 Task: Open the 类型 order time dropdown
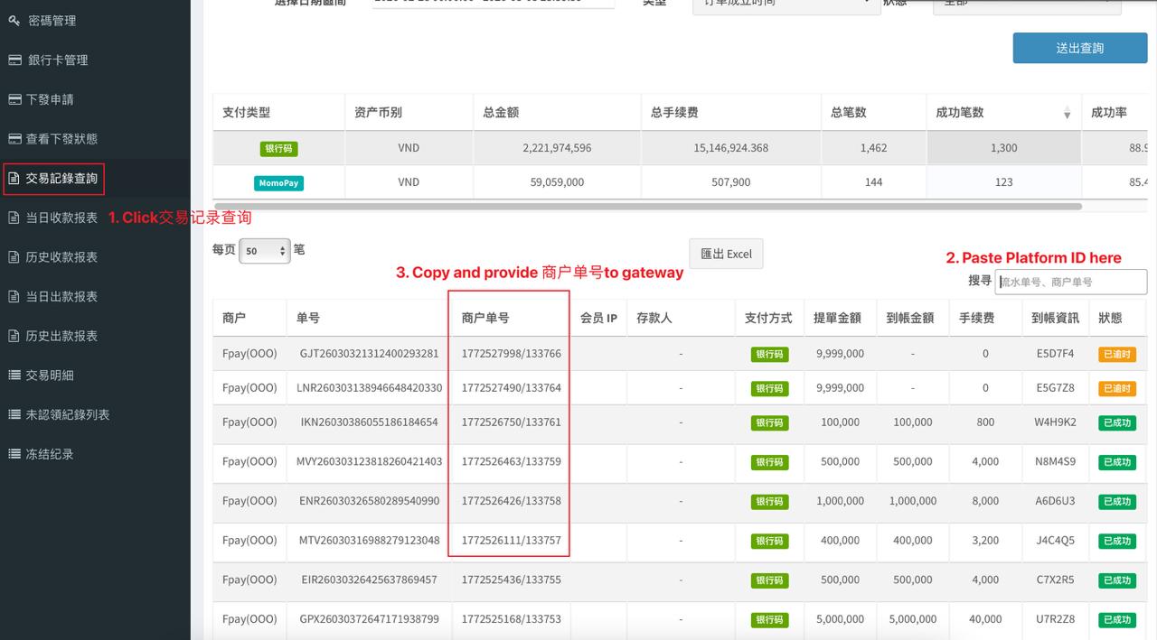pyautogui.click(x=786, y=5)
